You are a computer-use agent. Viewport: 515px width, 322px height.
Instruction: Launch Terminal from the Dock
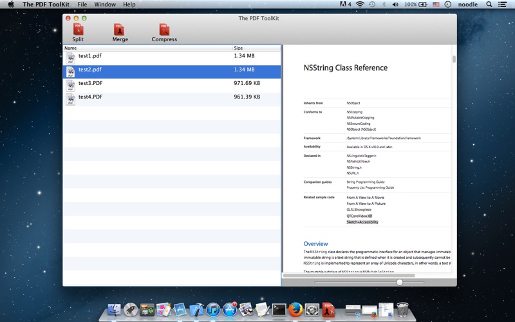279,310
